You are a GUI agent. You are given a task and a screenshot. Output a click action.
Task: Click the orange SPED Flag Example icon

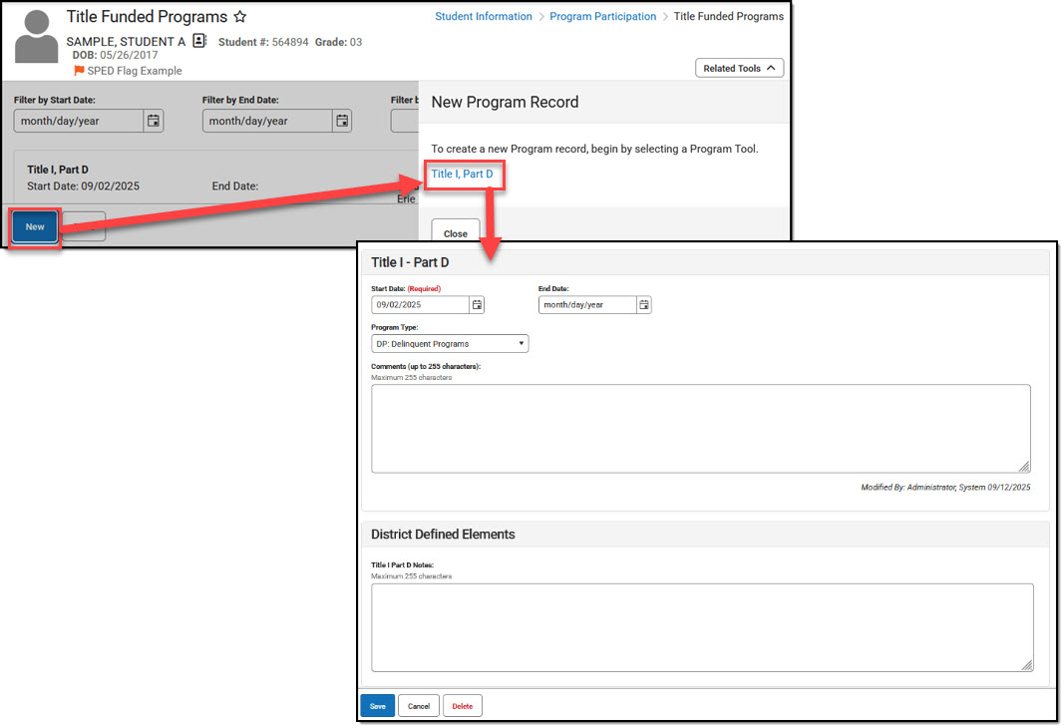[x=78, y=71]
